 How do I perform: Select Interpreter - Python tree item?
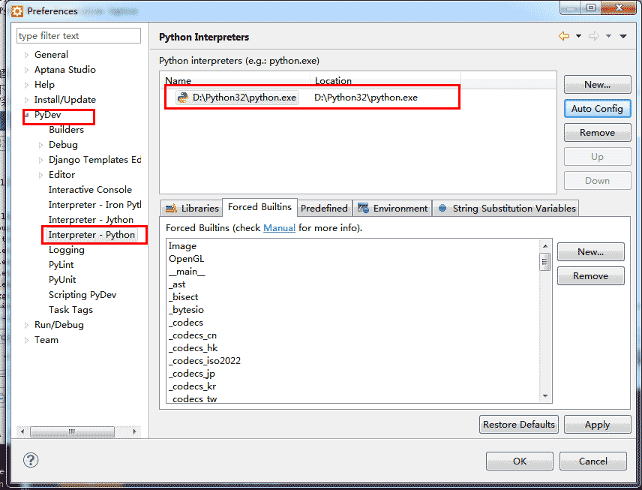tap(91, 235)
